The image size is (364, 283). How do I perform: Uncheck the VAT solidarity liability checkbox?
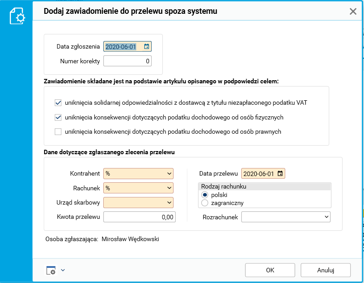[58, 103]
